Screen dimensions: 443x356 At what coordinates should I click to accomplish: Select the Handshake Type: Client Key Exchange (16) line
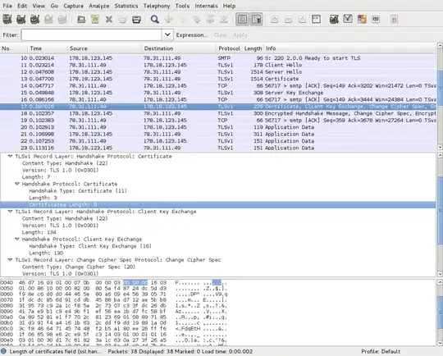(x=90, y=246)
